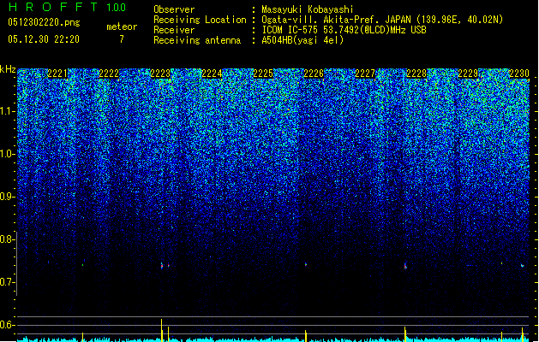Click the 'Receiving Location' label

(x=200, y=20)
